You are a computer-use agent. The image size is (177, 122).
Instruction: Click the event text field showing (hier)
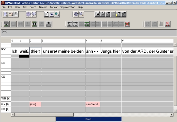pyautogui.click(x=88, y=33)
